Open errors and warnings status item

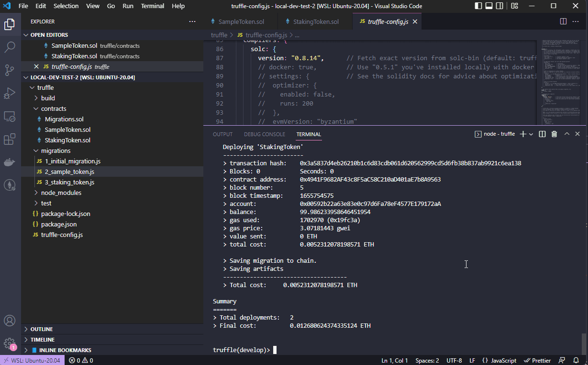point(81,360)
